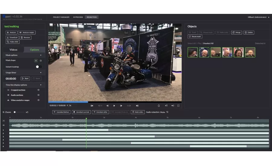Click Make static button

coord(222,32)
